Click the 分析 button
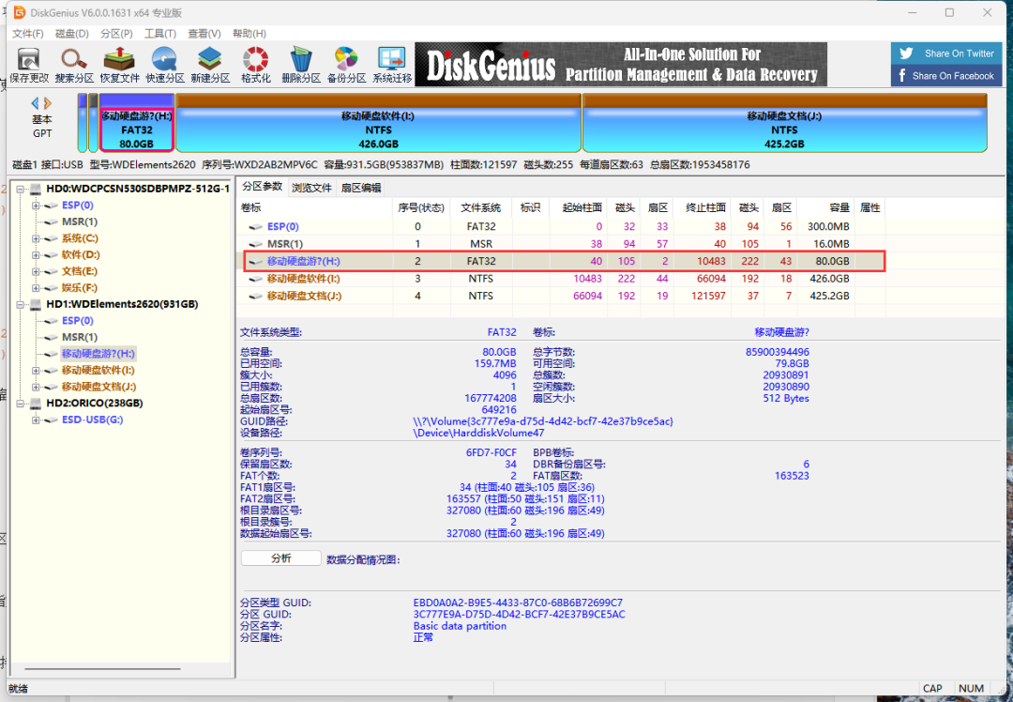1013x702 pixels. tap(281, 558)
